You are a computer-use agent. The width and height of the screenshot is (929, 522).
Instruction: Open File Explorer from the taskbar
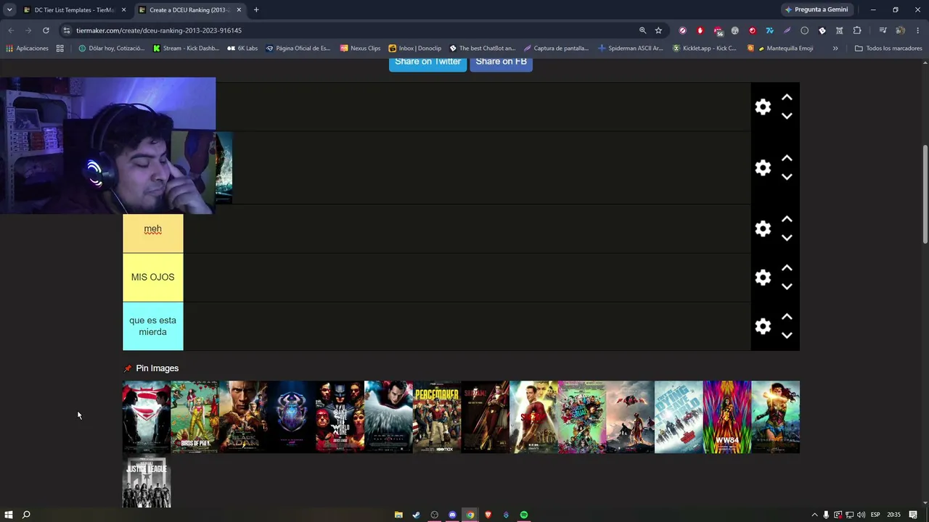[x=398, y=515]
